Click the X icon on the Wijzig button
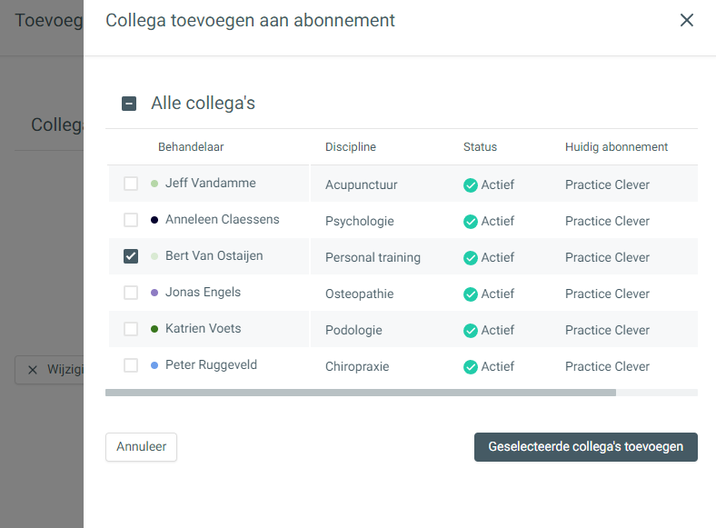The width and height of the screenshot is (716, 528). pyautogui.click(x=33, y=370)
